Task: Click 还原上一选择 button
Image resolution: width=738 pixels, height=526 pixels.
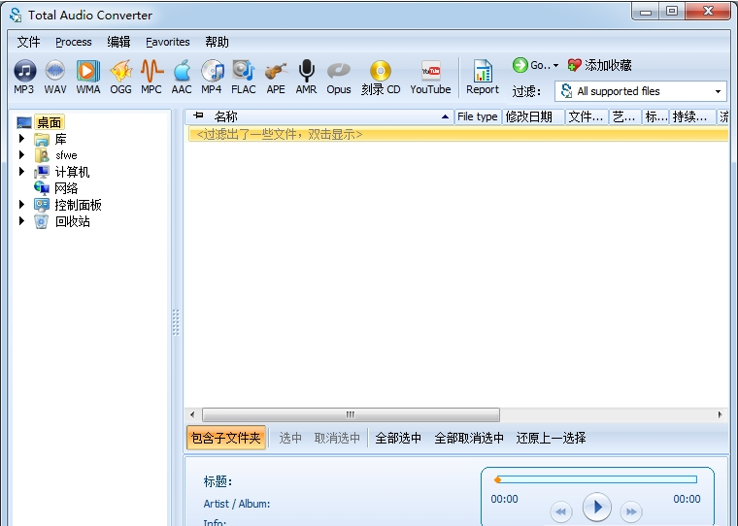Action: [552, 438]
